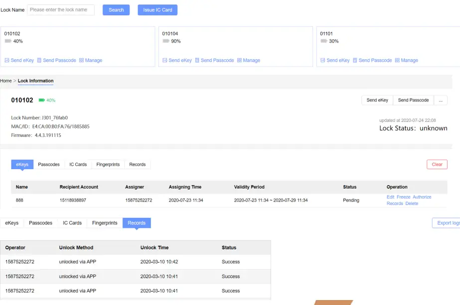Click Manage icon on lock 01101 card
The width and height of the screenshot is (460, 305).
397,60
